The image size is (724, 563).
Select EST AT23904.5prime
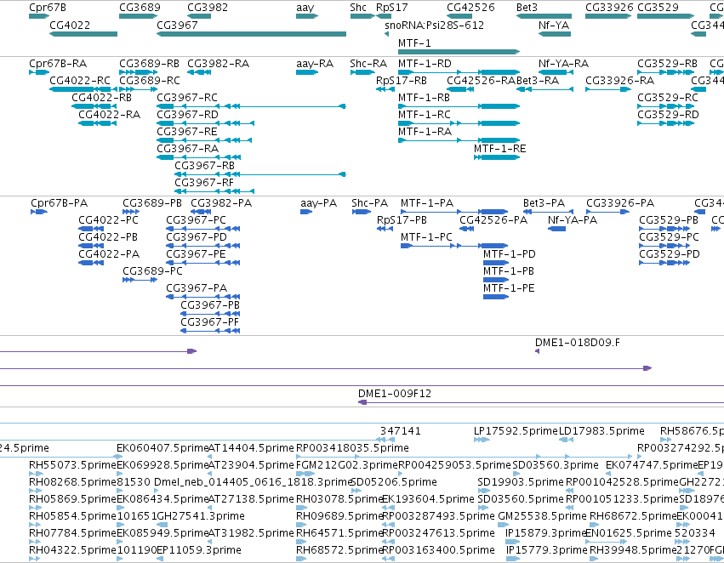click(251, 464)
